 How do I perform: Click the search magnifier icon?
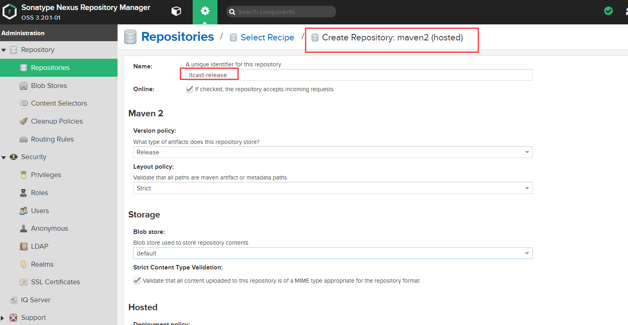coord(232,12)
